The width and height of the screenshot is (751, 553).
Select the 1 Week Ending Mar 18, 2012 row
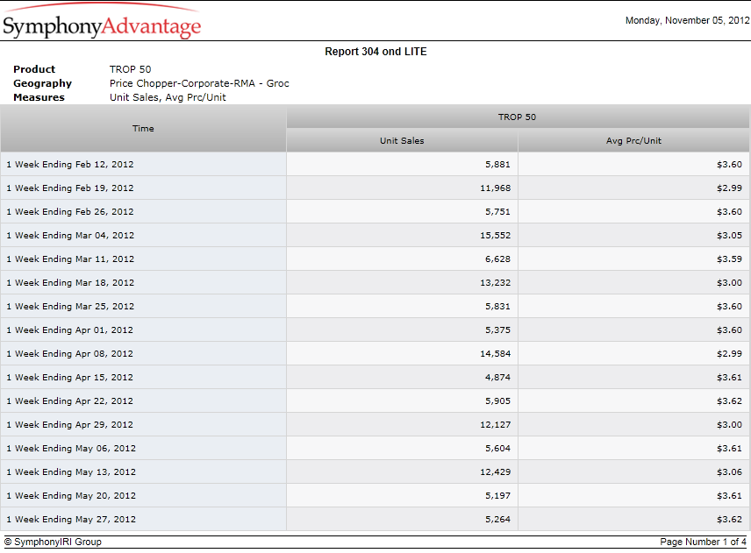[x=375, y=283]
